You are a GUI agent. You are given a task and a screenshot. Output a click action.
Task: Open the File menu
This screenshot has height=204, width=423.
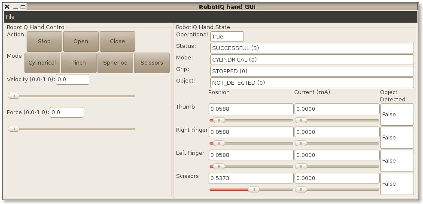coord(10,17)
